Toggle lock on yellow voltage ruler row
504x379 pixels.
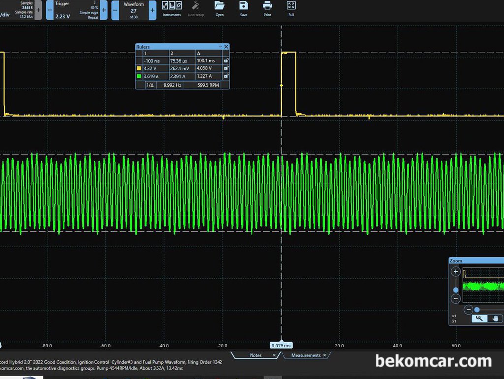point(226,68)
